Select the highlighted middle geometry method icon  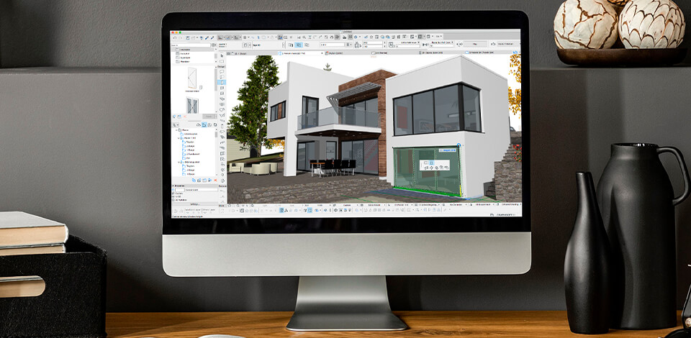299,45
